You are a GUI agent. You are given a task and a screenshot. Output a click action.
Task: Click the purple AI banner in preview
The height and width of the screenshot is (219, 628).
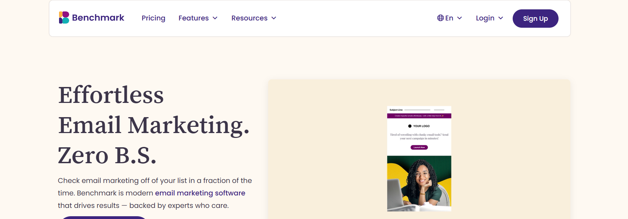tap(419, 116)
